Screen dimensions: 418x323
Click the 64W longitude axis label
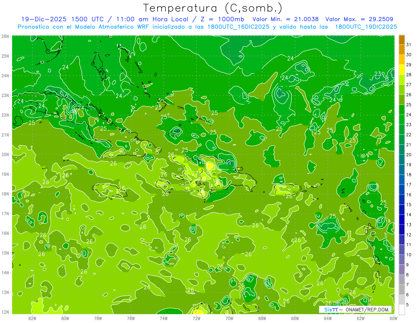coord(328,318)
